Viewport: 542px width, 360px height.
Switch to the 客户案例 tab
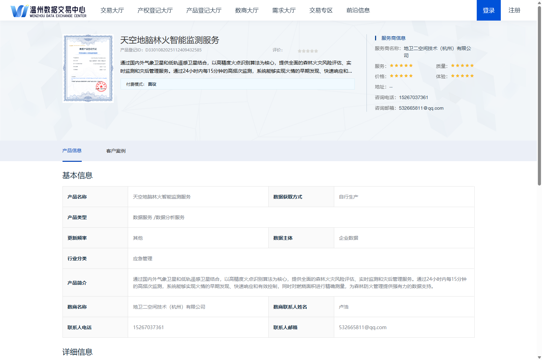click(116, 151)
